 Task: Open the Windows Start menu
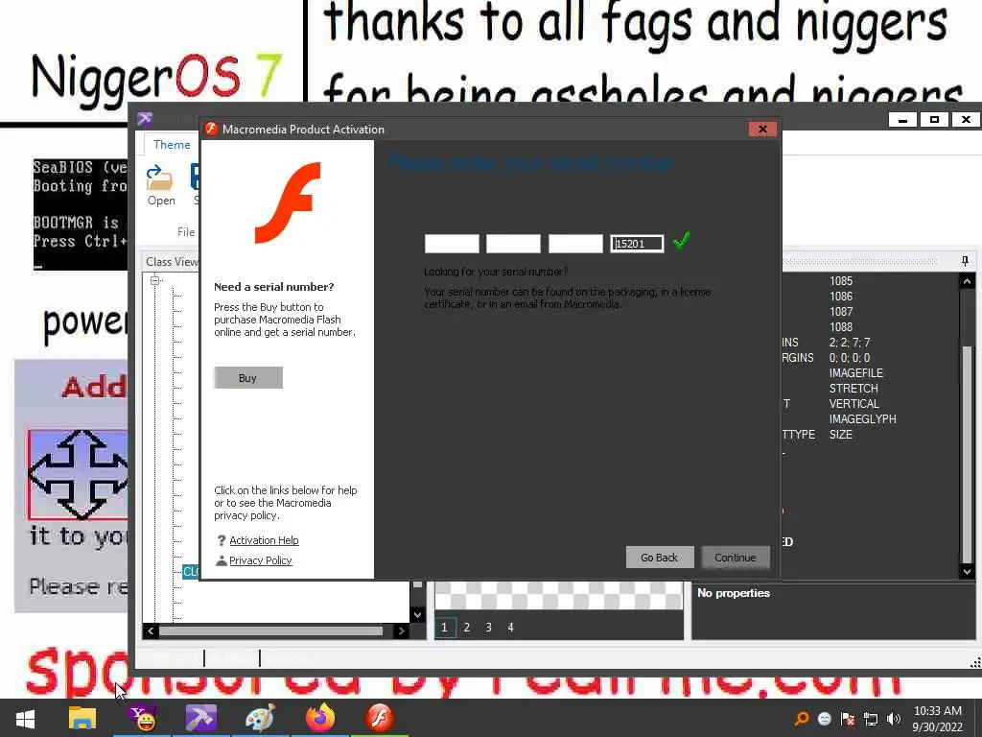click(25, 719)
